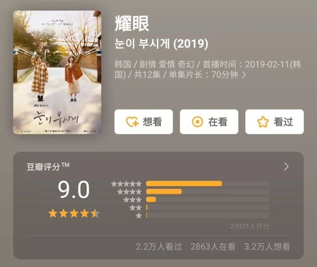View the 23921人评分 rating count

[x=250, y=226]
